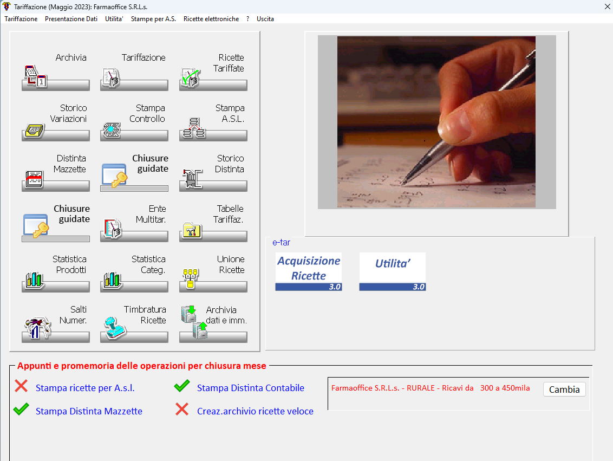Click the Uscita menu item
Image resolution: width=613 pixels, height=461 pixels.
(265, 19)
